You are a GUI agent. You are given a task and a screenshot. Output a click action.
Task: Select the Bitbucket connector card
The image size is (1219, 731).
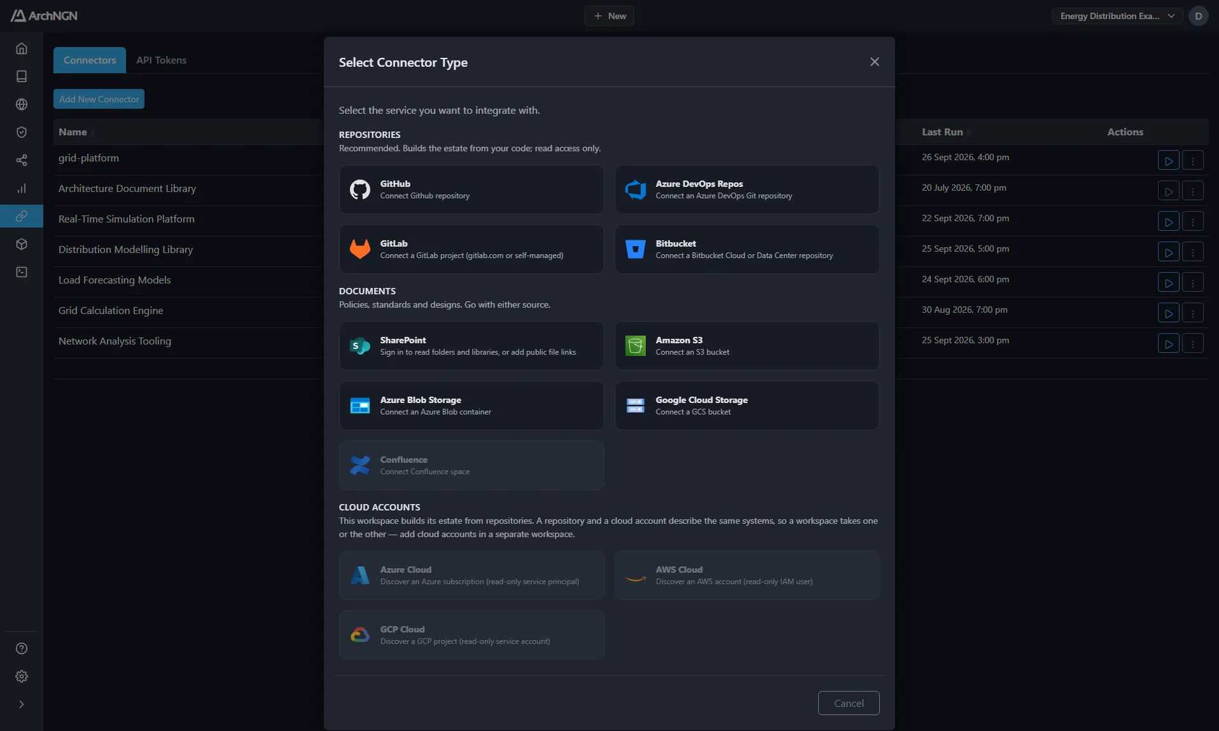click(747, 249)
